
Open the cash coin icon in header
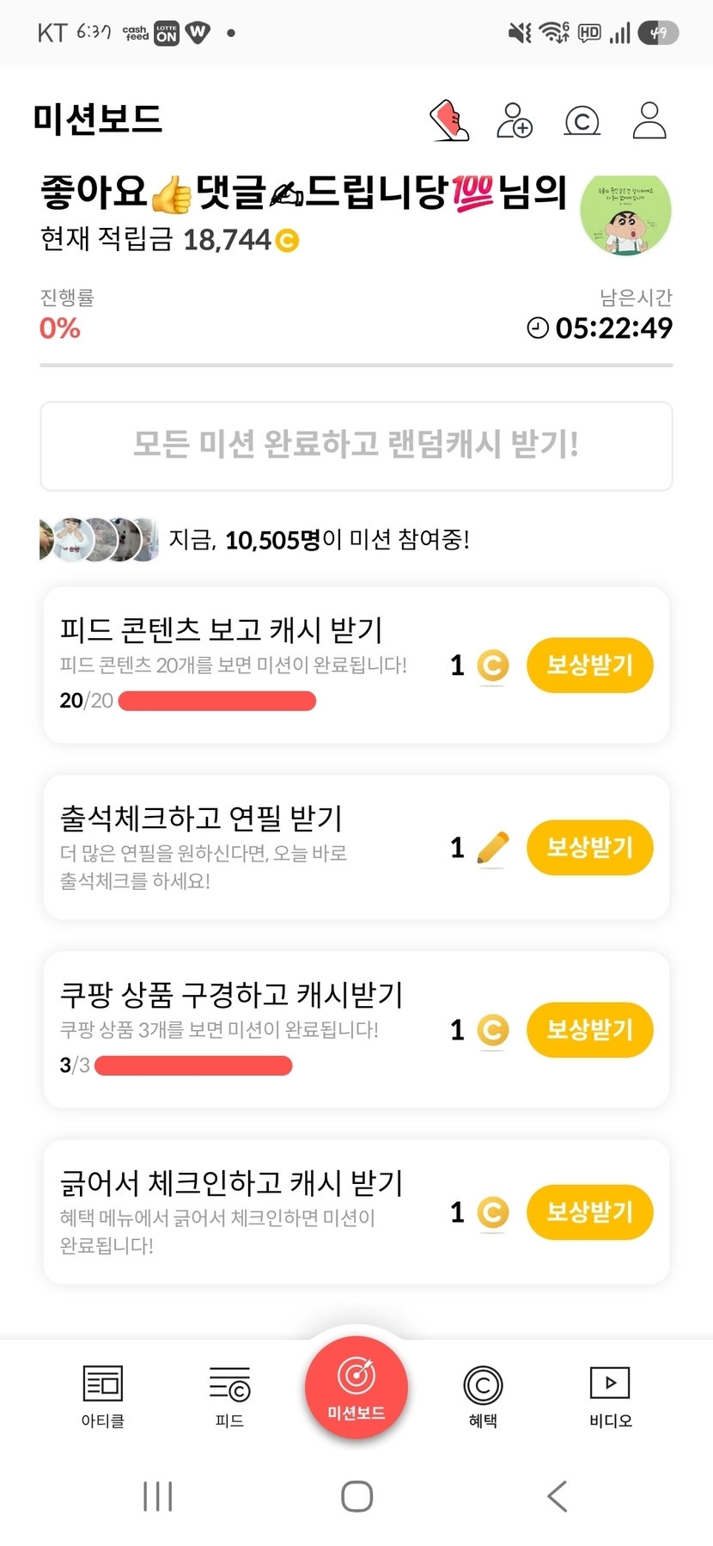click(x=582, y=121)
